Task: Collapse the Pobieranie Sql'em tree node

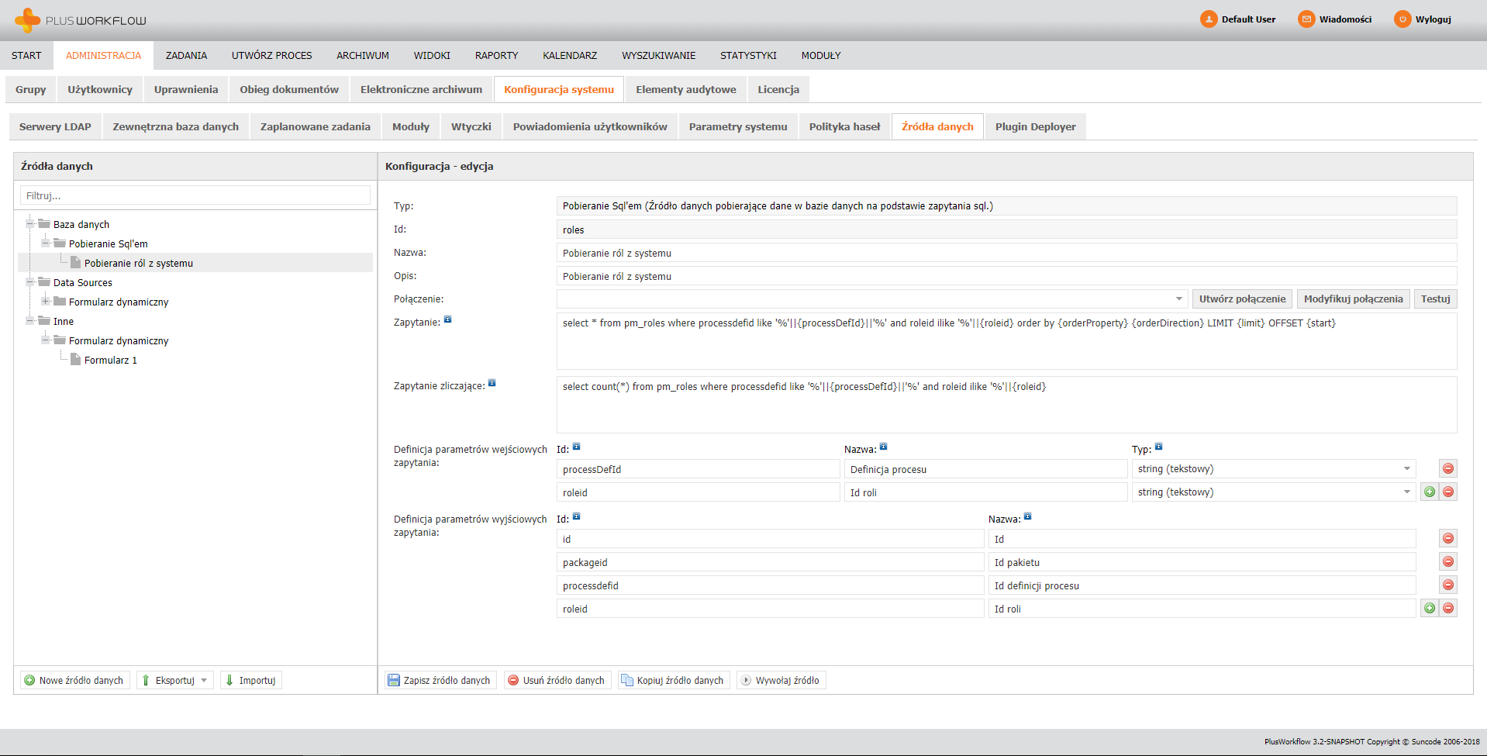Action: click(x=45, y=243)
